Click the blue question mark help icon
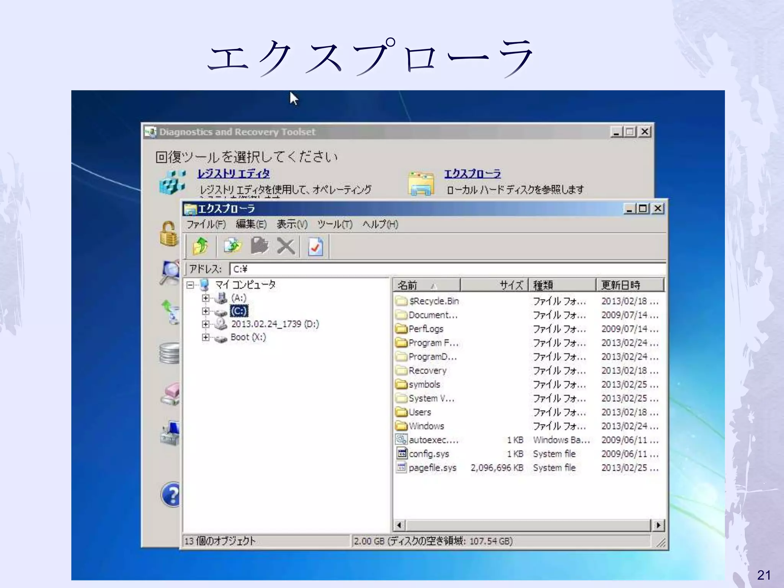Viewport: 784px width, 588px height. point(171,495)
